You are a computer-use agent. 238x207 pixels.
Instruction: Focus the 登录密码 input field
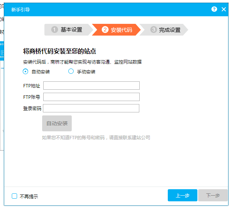[x=91, y=108]
